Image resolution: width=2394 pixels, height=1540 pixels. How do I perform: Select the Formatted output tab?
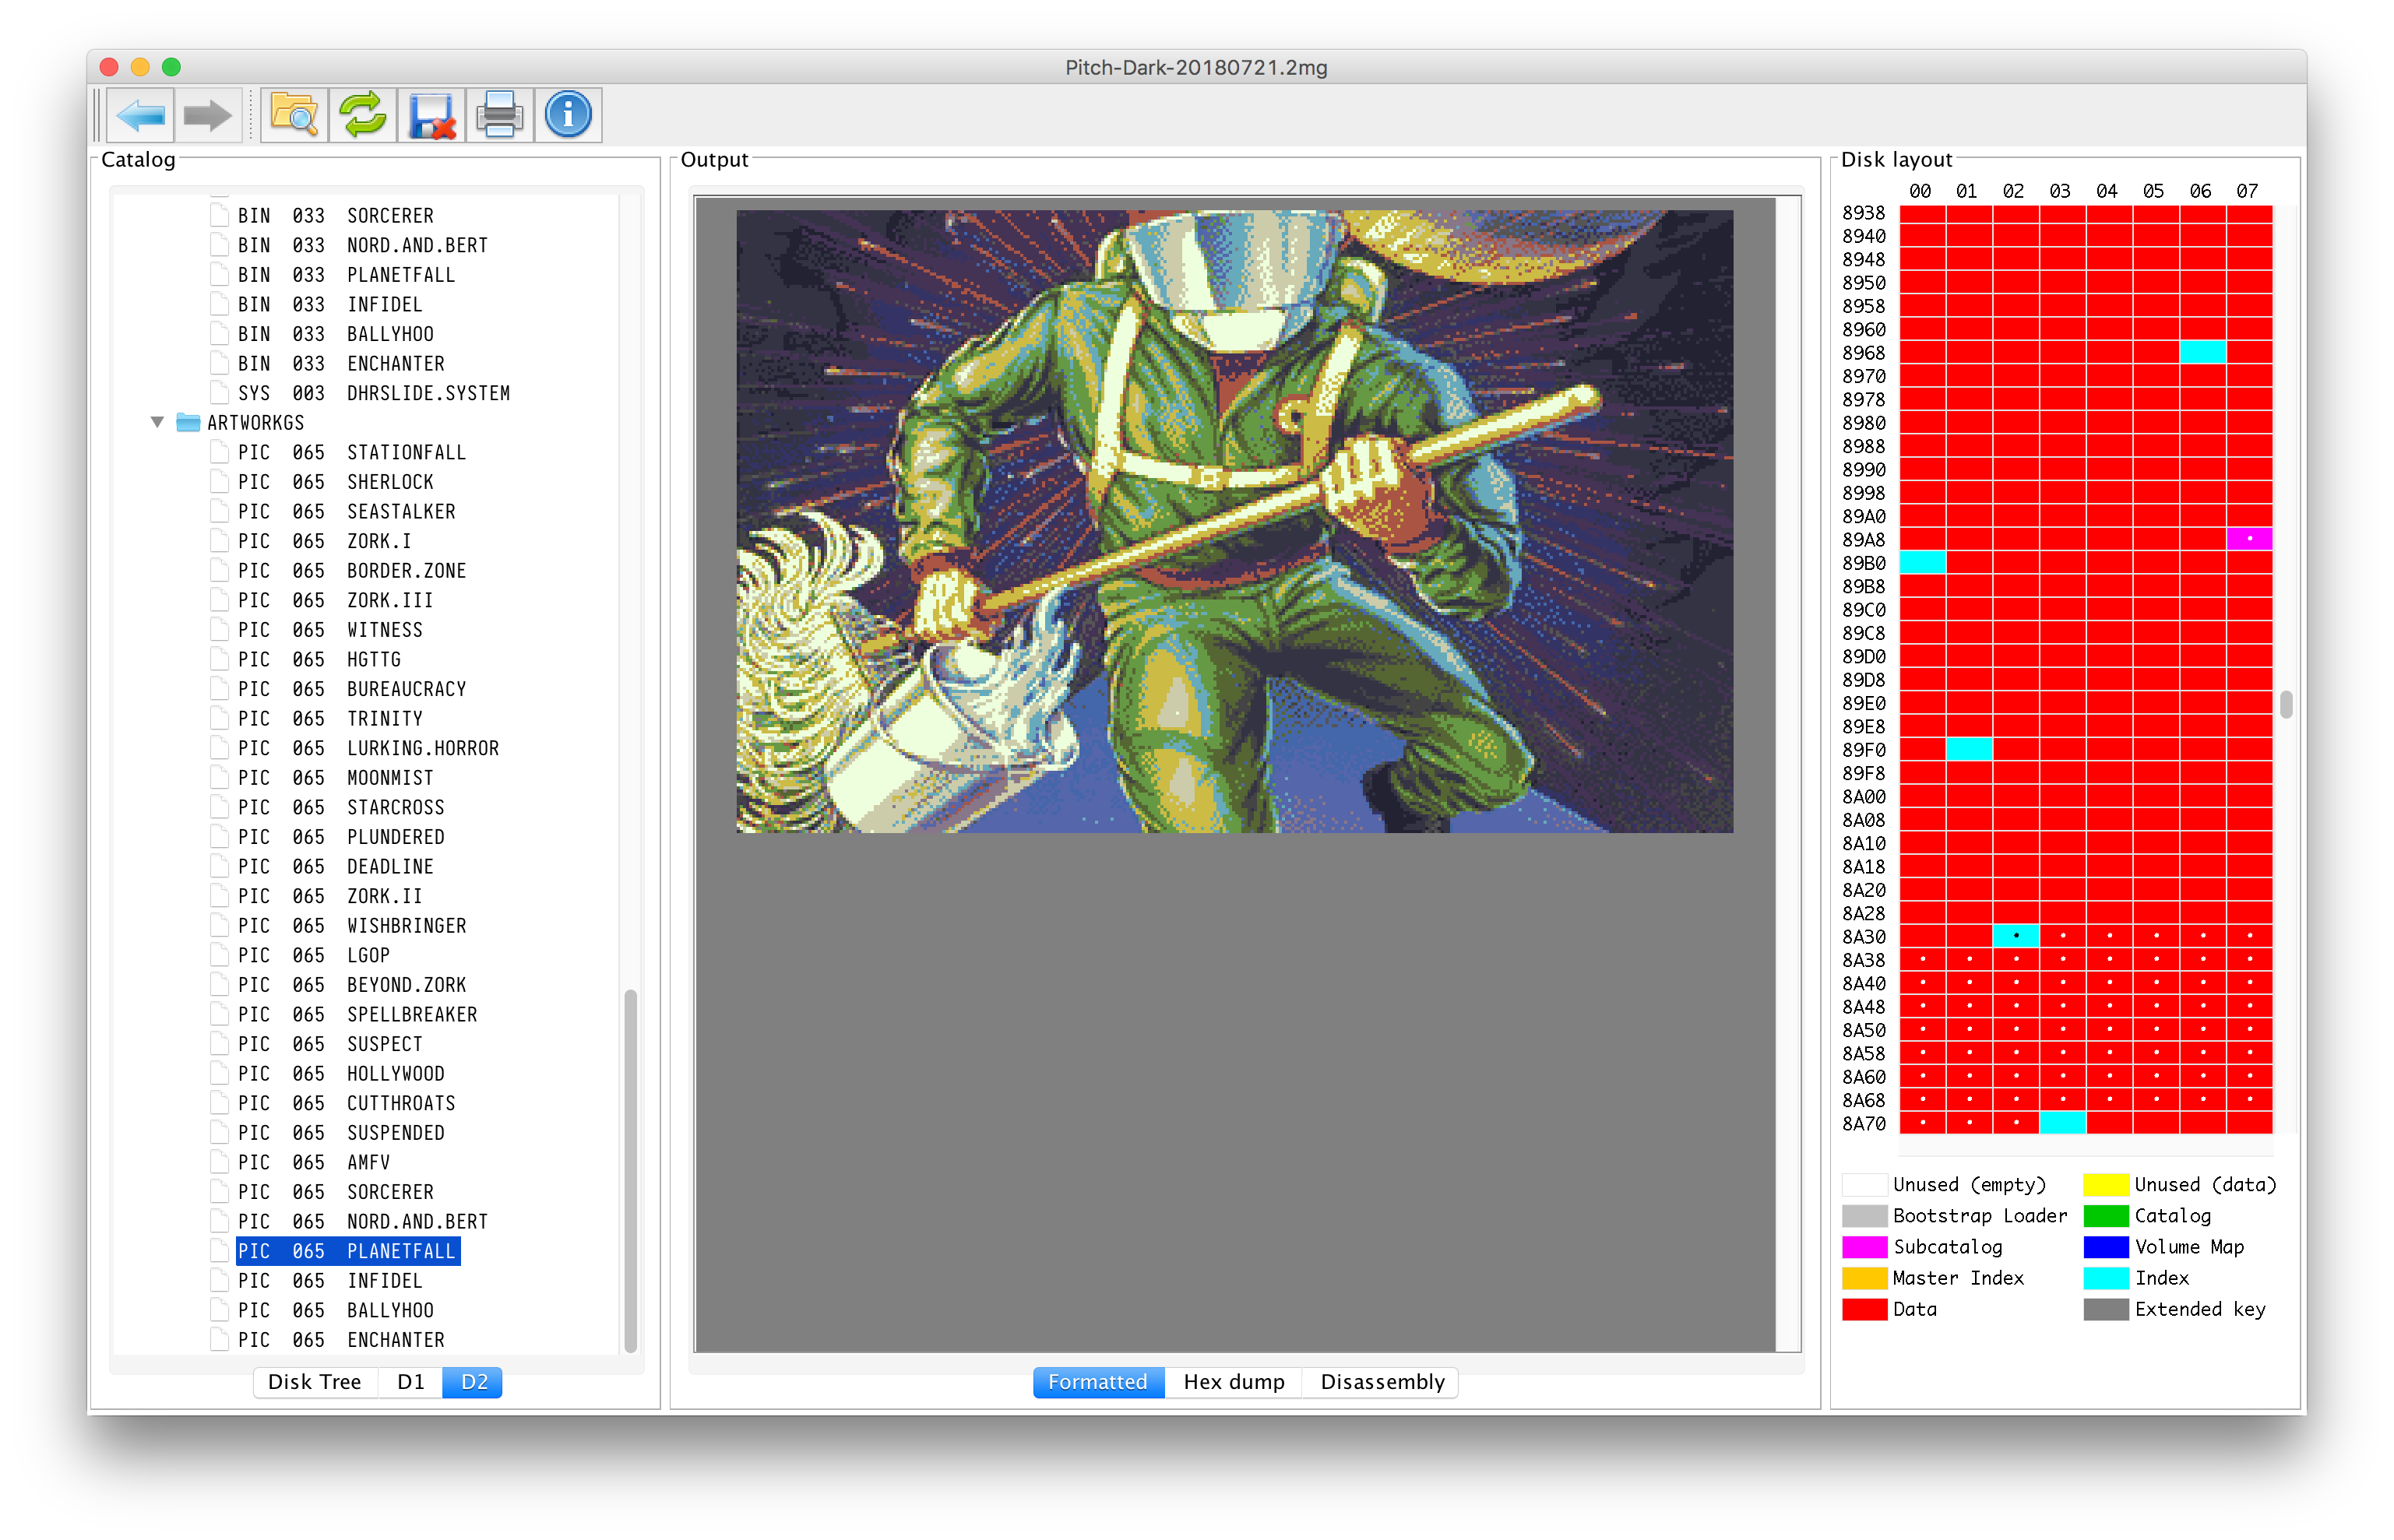click(1098, 1382)
